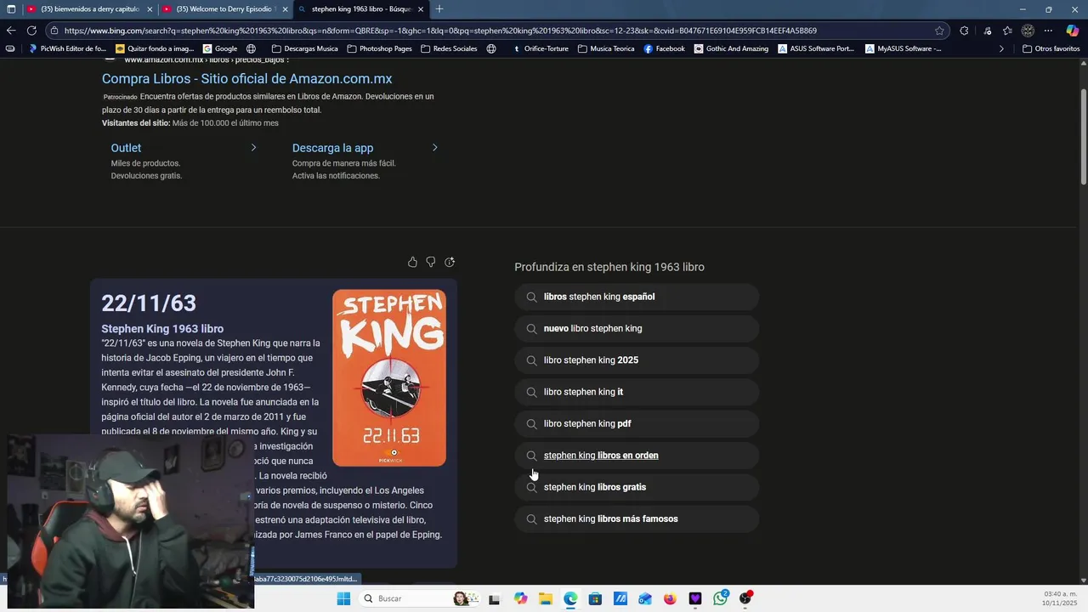Select suggestion libro stephen king it
Viewport: 1088px width, 612px height.
pos(637,392)
